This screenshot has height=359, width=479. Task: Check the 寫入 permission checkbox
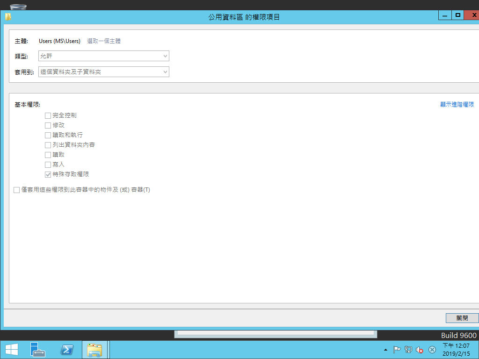[48, 165]
